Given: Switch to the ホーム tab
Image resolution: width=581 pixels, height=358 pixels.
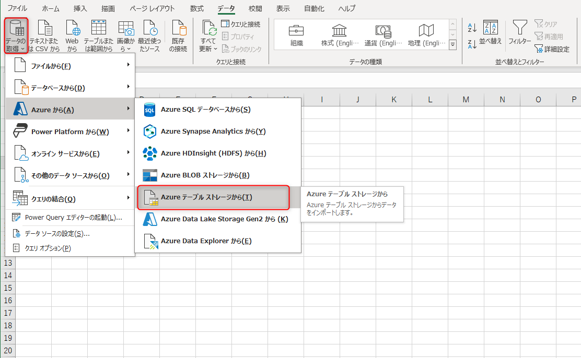Looking at the screenshot, I should (50, 8).
